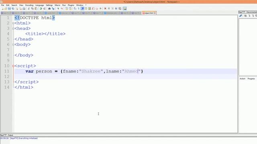
Task: Open the Edit menu
Action: (x=8, y=5)
